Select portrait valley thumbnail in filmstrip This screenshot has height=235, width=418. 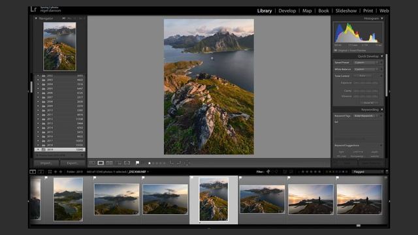click(x=68, y=199)
